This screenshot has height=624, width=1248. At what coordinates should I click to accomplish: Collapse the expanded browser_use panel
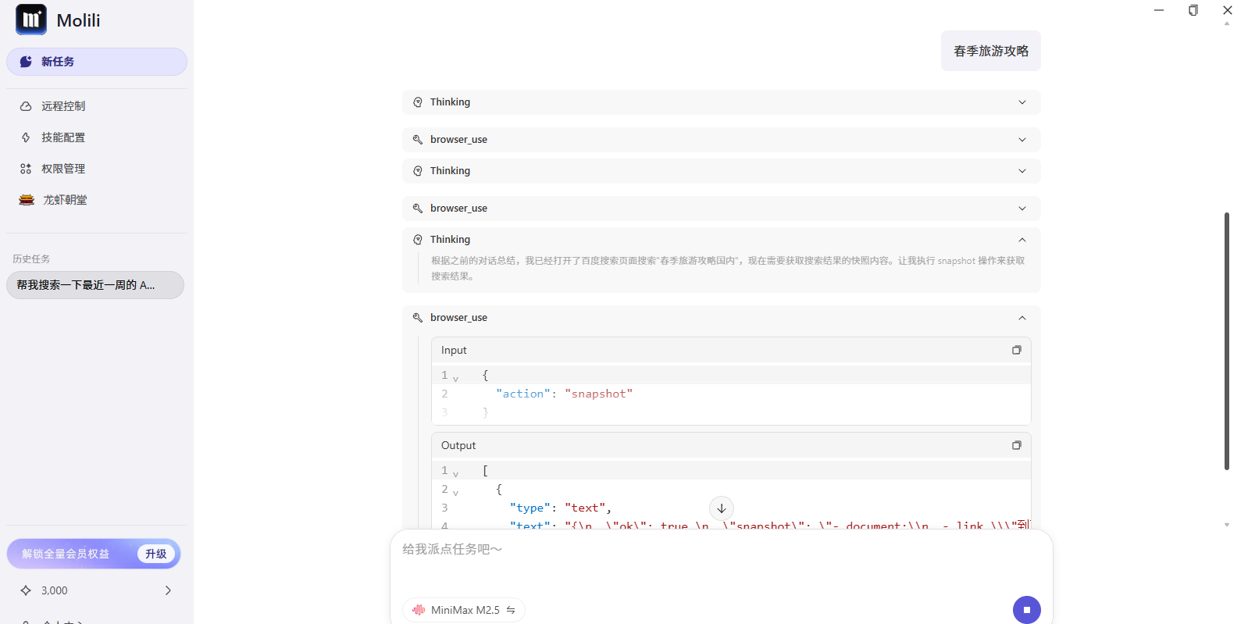pyautogui.click(x=1022, y=318)
